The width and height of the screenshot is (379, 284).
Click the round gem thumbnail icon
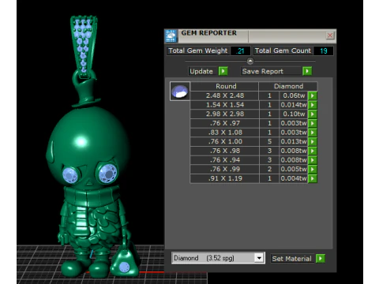[x=180, y=92]
